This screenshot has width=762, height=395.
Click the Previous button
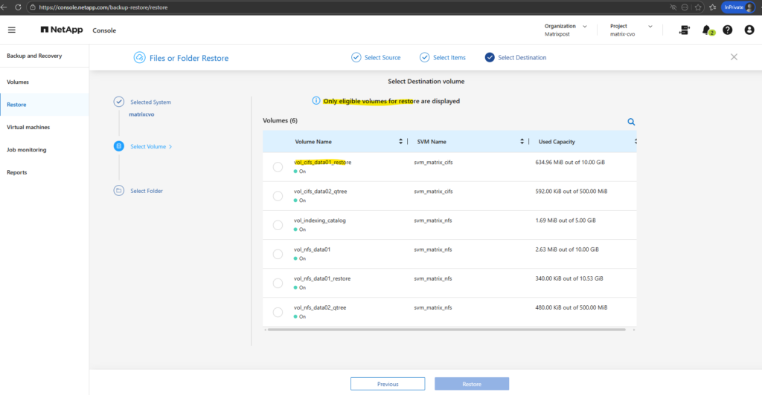pos(387,384)
